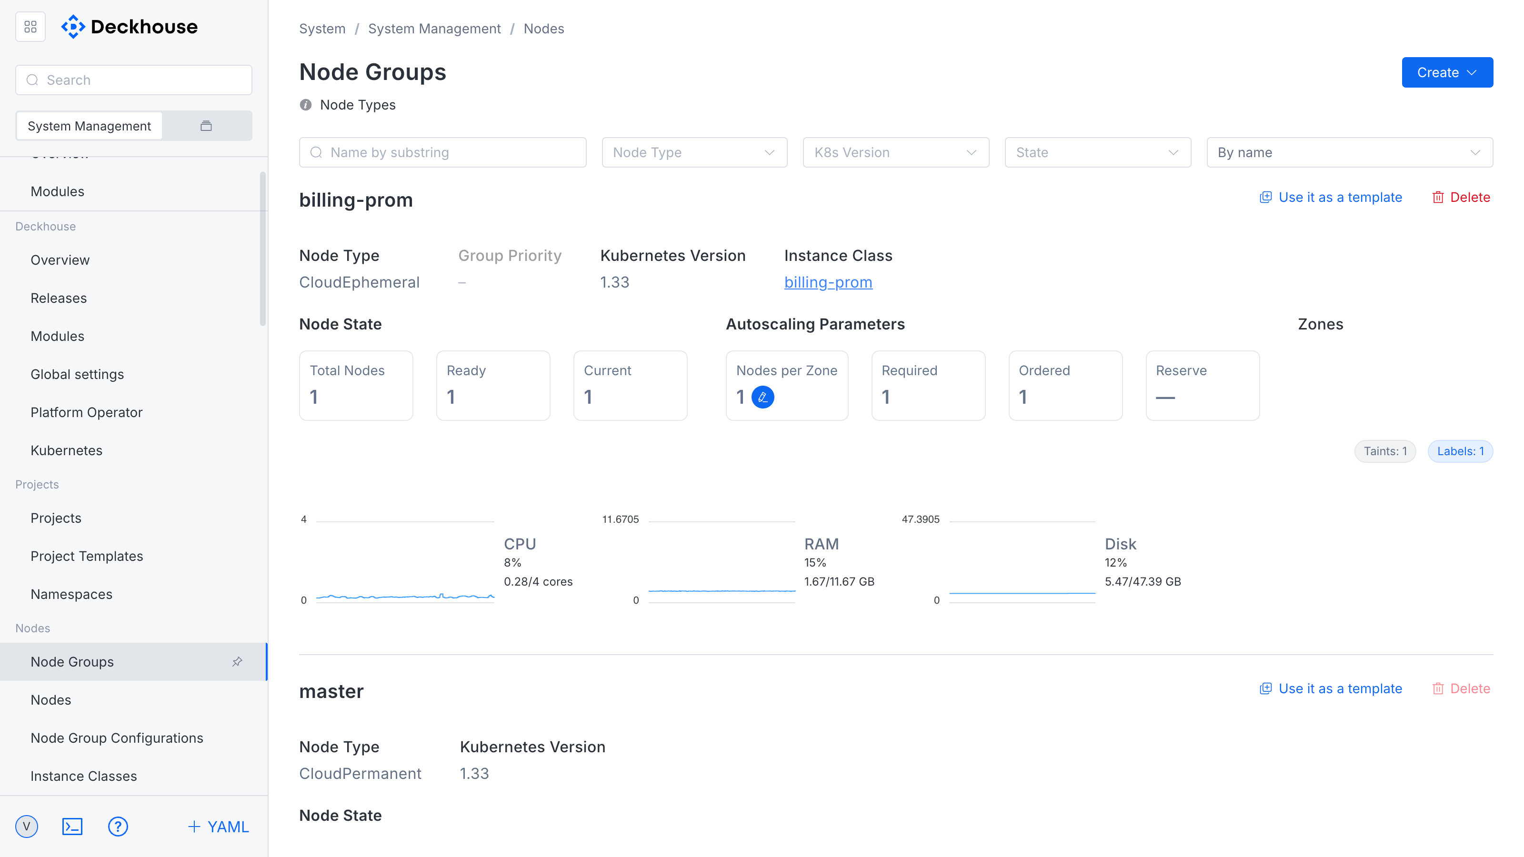
Task: Open the Nodes item under the Nodes section
Action: (x=134, y=700)
